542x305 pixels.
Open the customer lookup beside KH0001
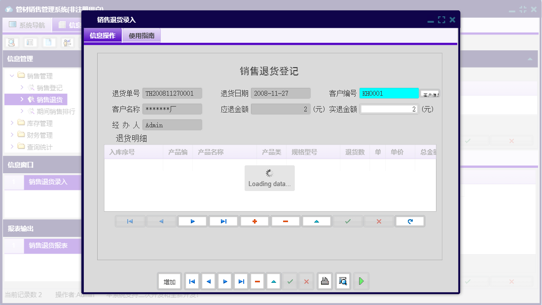coord(430,93)
